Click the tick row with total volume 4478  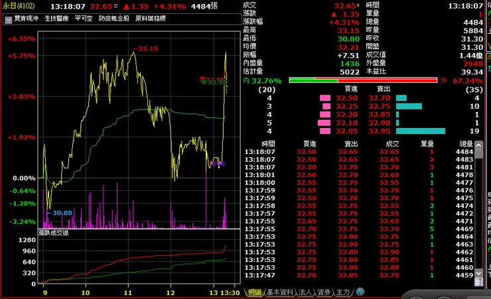(359, 175)
